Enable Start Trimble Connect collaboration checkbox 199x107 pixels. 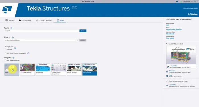[x=5, y=53]
